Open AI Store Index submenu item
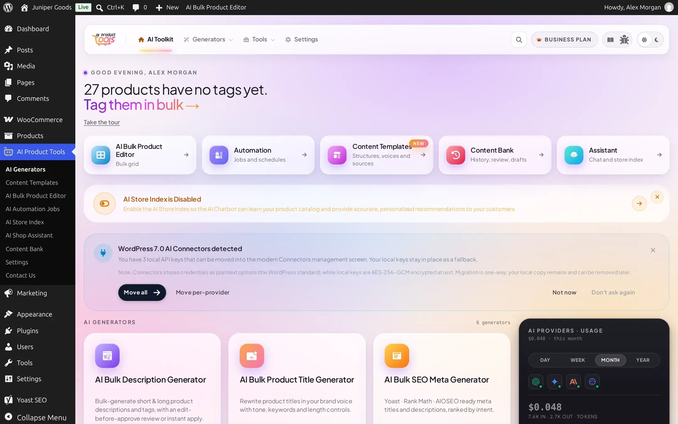 click(x=25, y=222)
